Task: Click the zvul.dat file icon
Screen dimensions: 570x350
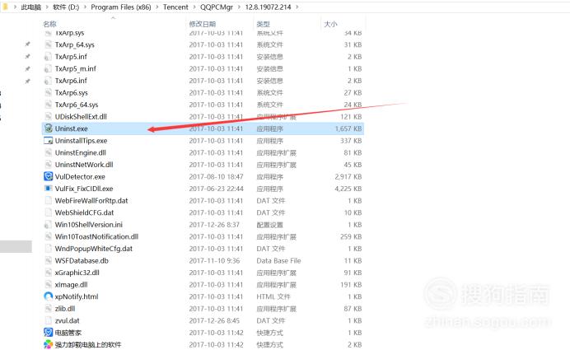Action: [48, 320]
